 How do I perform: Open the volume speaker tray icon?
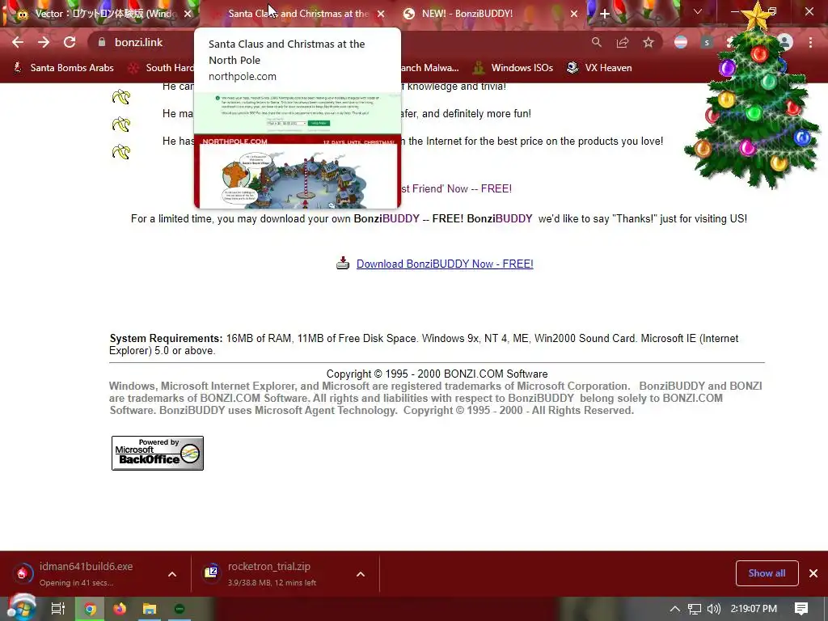pos(714,609)
